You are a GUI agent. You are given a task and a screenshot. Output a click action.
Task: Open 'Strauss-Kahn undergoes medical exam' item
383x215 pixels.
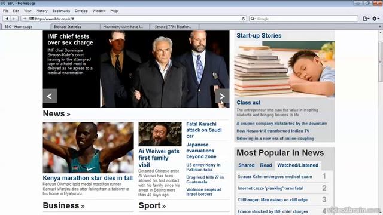point(275,177)
